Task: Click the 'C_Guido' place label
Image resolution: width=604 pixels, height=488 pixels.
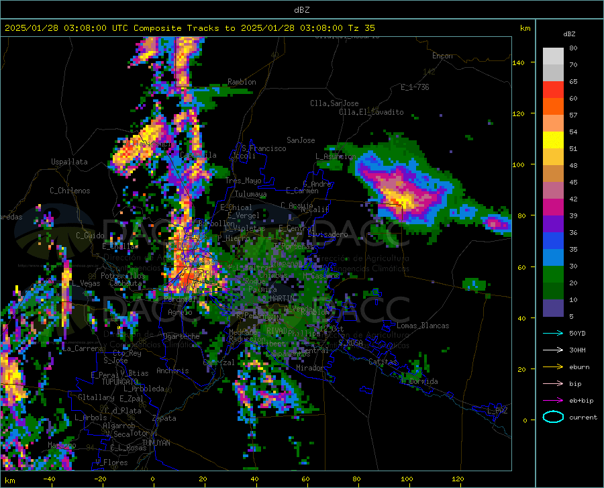Action: coord(90,236)
